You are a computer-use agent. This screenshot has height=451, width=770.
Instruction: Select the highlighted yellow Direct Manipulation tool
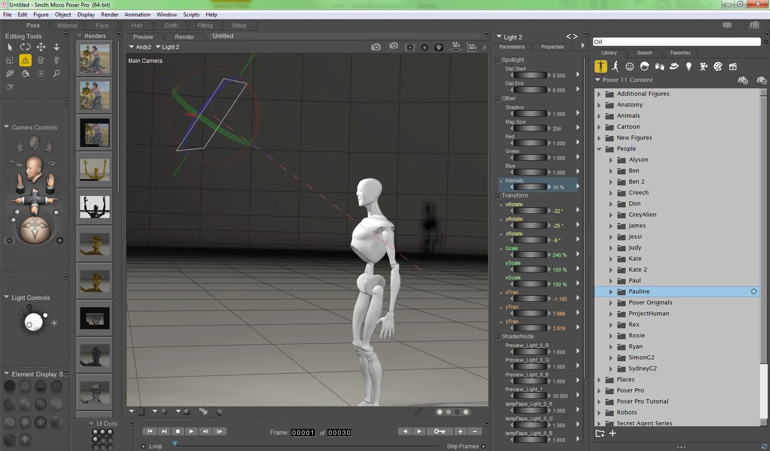click(25, 60)
